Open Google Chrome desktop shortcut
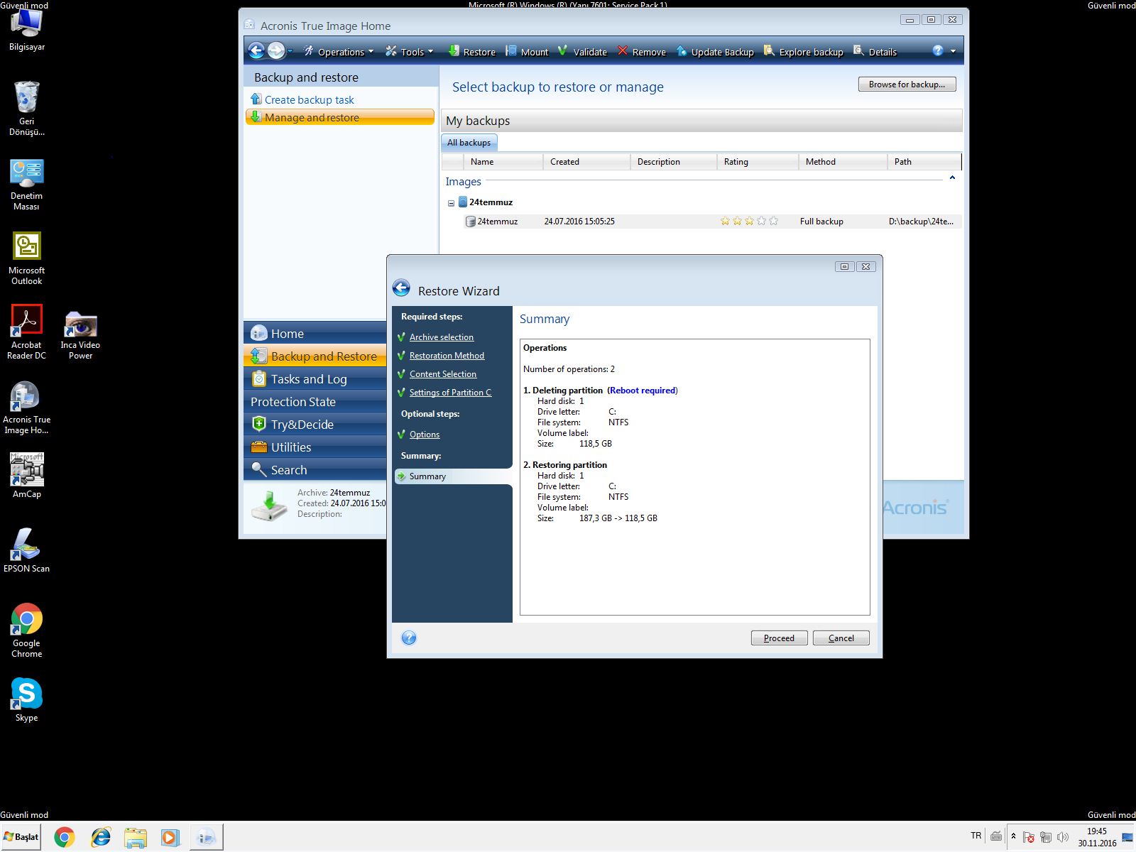This screenshot has width=1136, height=852. coord(27,630)
